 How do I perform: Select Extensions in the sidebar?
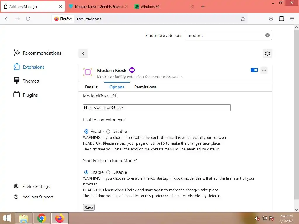coord(29,67)
